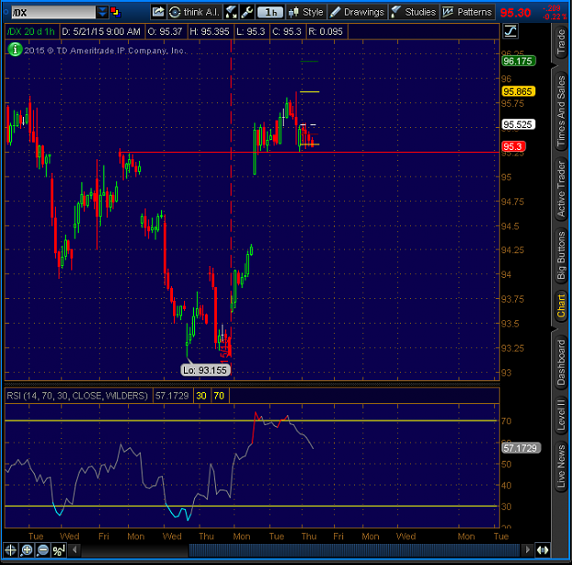Click the share chart arrow icon
Image resolution: width=572 pixels, height=565 pixels.
[158, 12]
